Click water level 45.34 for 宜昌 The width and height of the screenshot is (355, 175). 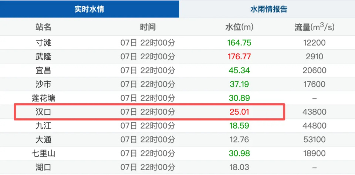pos(239,70)
